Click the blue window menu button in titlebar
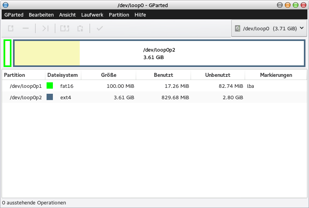 click(x=6, y=5)
